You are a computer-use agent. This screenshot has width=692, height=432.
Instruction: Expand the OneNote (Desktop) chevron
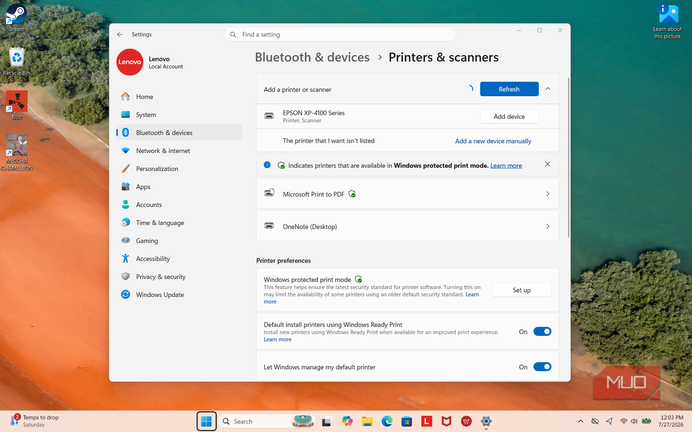(547, 226)
